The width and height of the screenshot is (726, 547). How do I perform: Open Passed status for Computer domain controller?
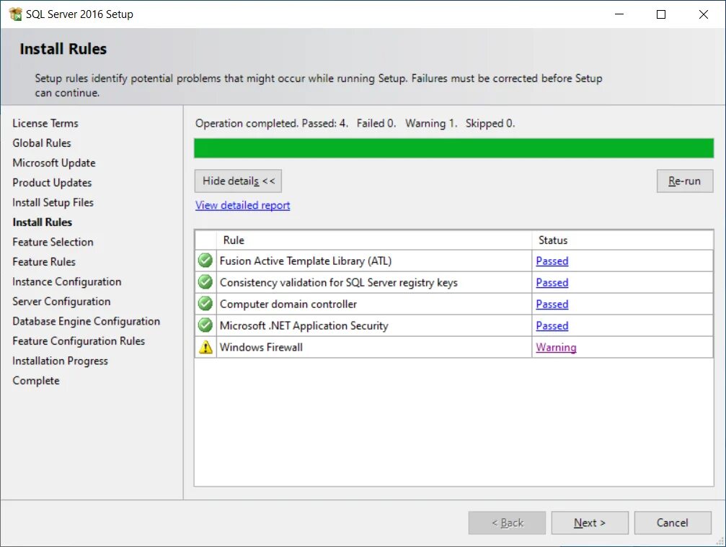click(x=552, y=304)
